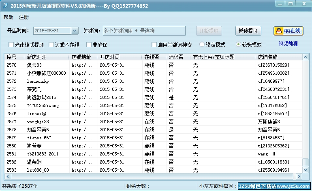Click 在线 status in row 2582
The height and width of the screenshot is (191, 312).
(x=149, y=162)
